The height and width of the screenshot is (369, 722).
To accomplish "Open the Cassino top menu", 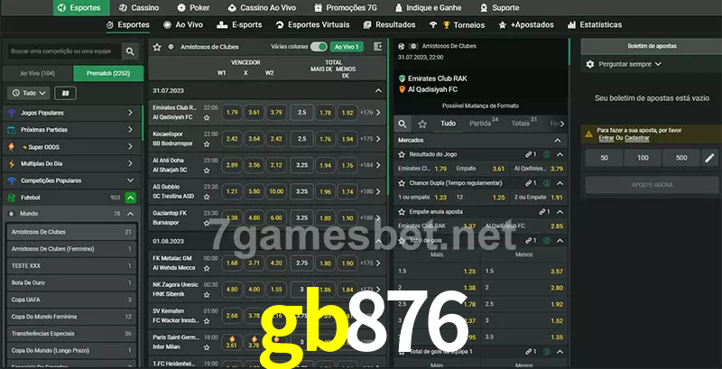I will pos(139,8).
